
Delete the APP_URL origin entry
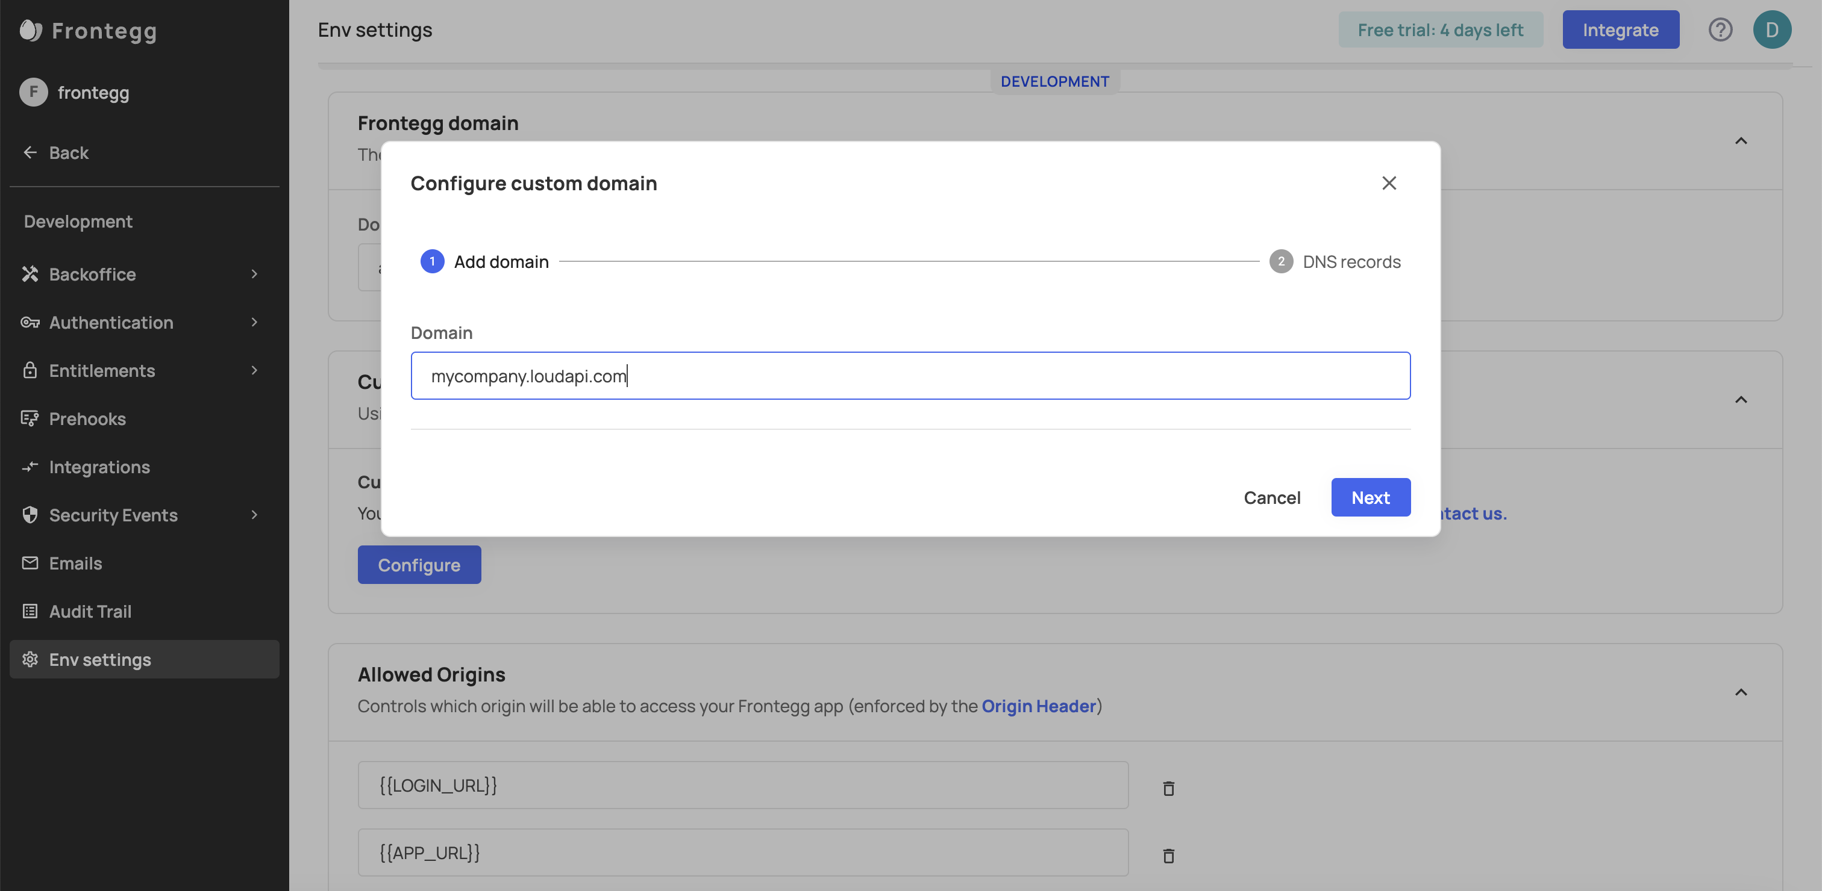click(x=1168, y=855)
